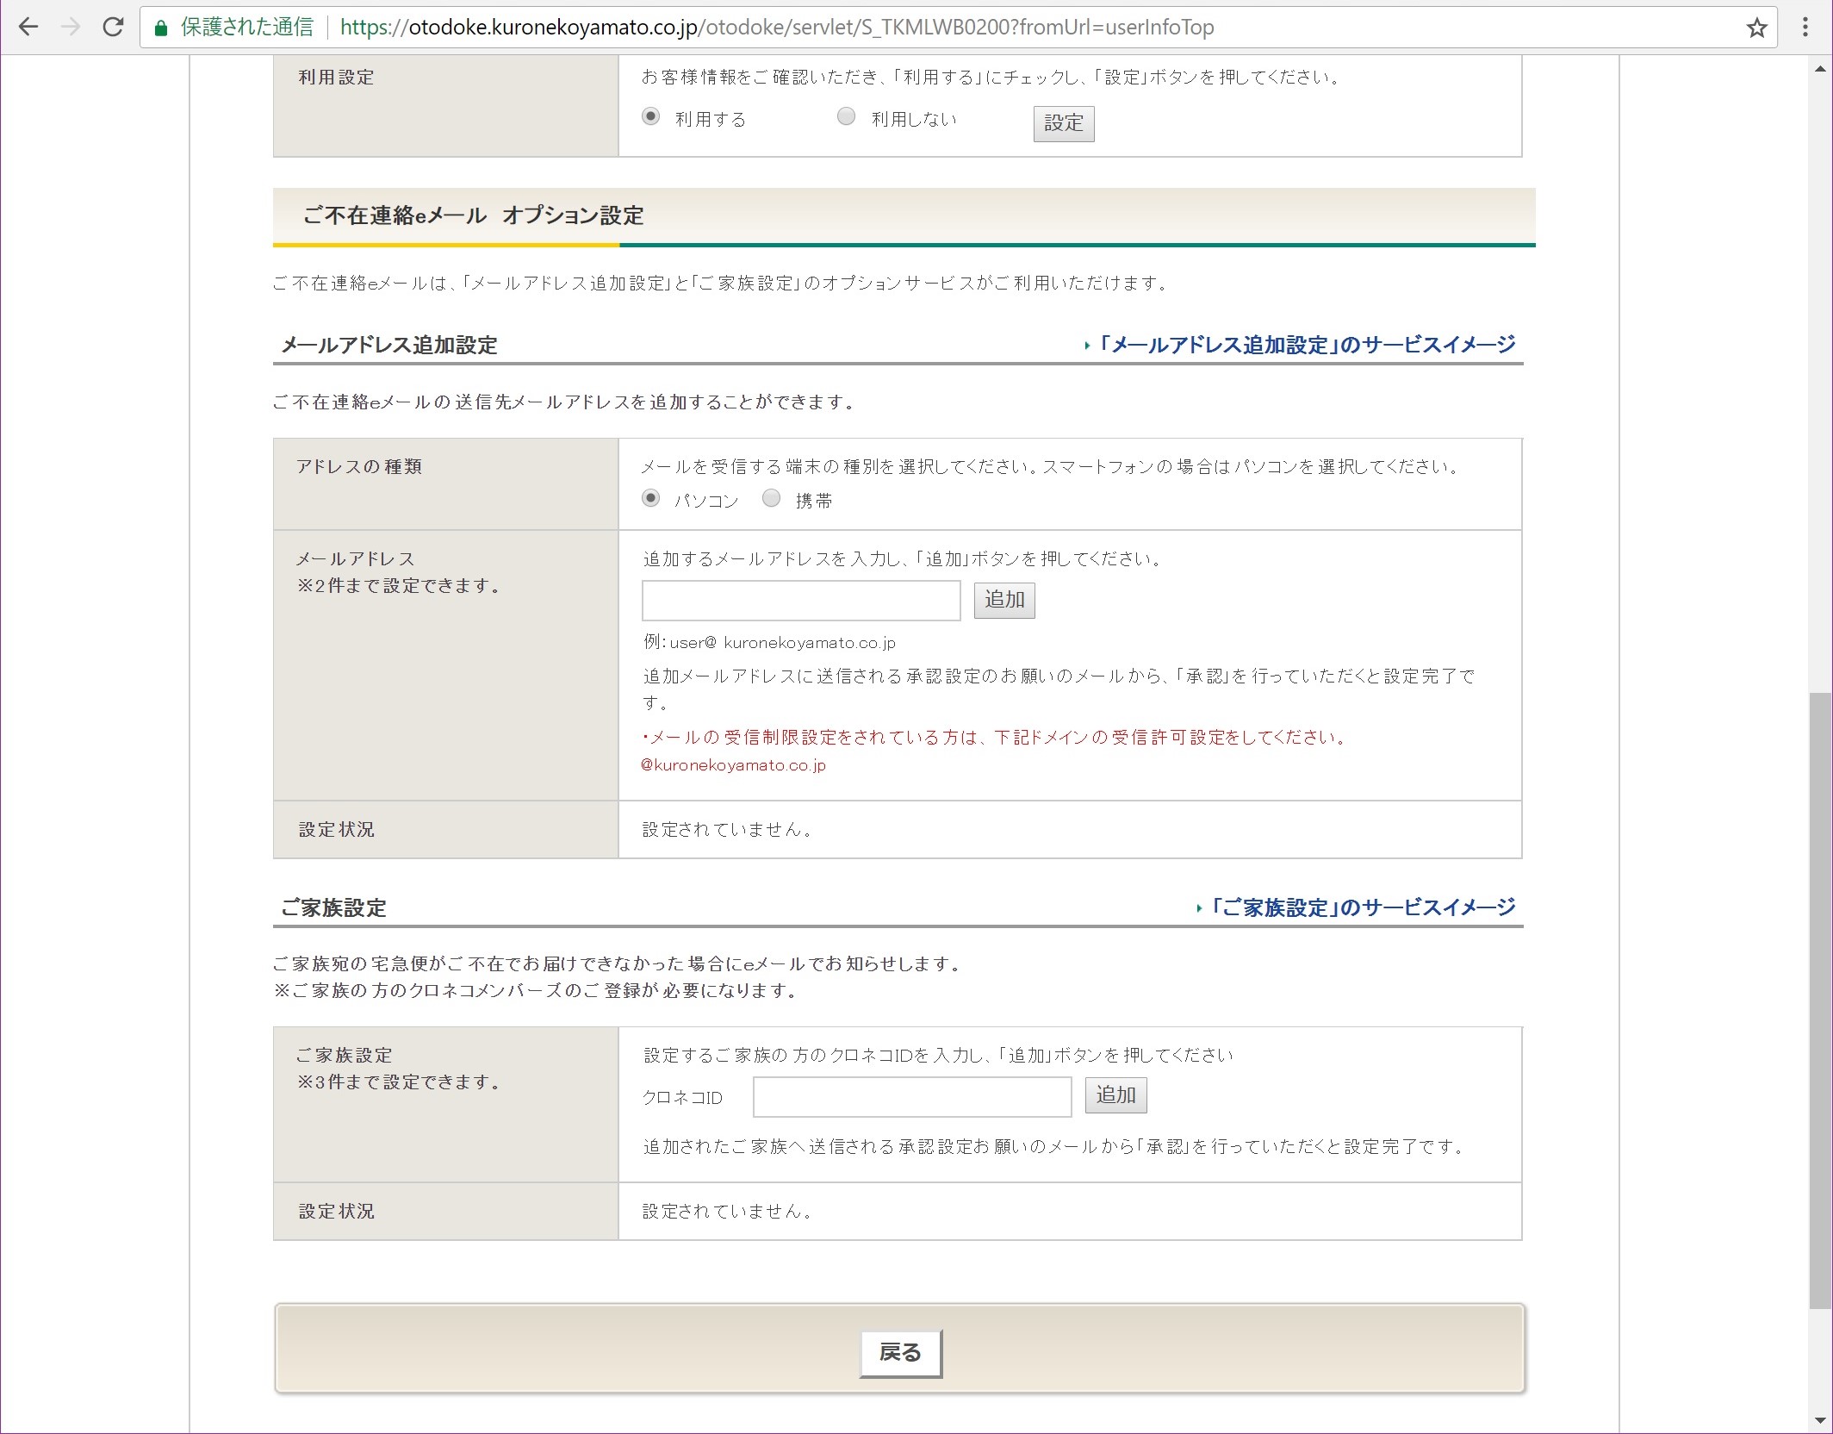Open メールアドレス追加設定 service image link

tap(1306, 345)
